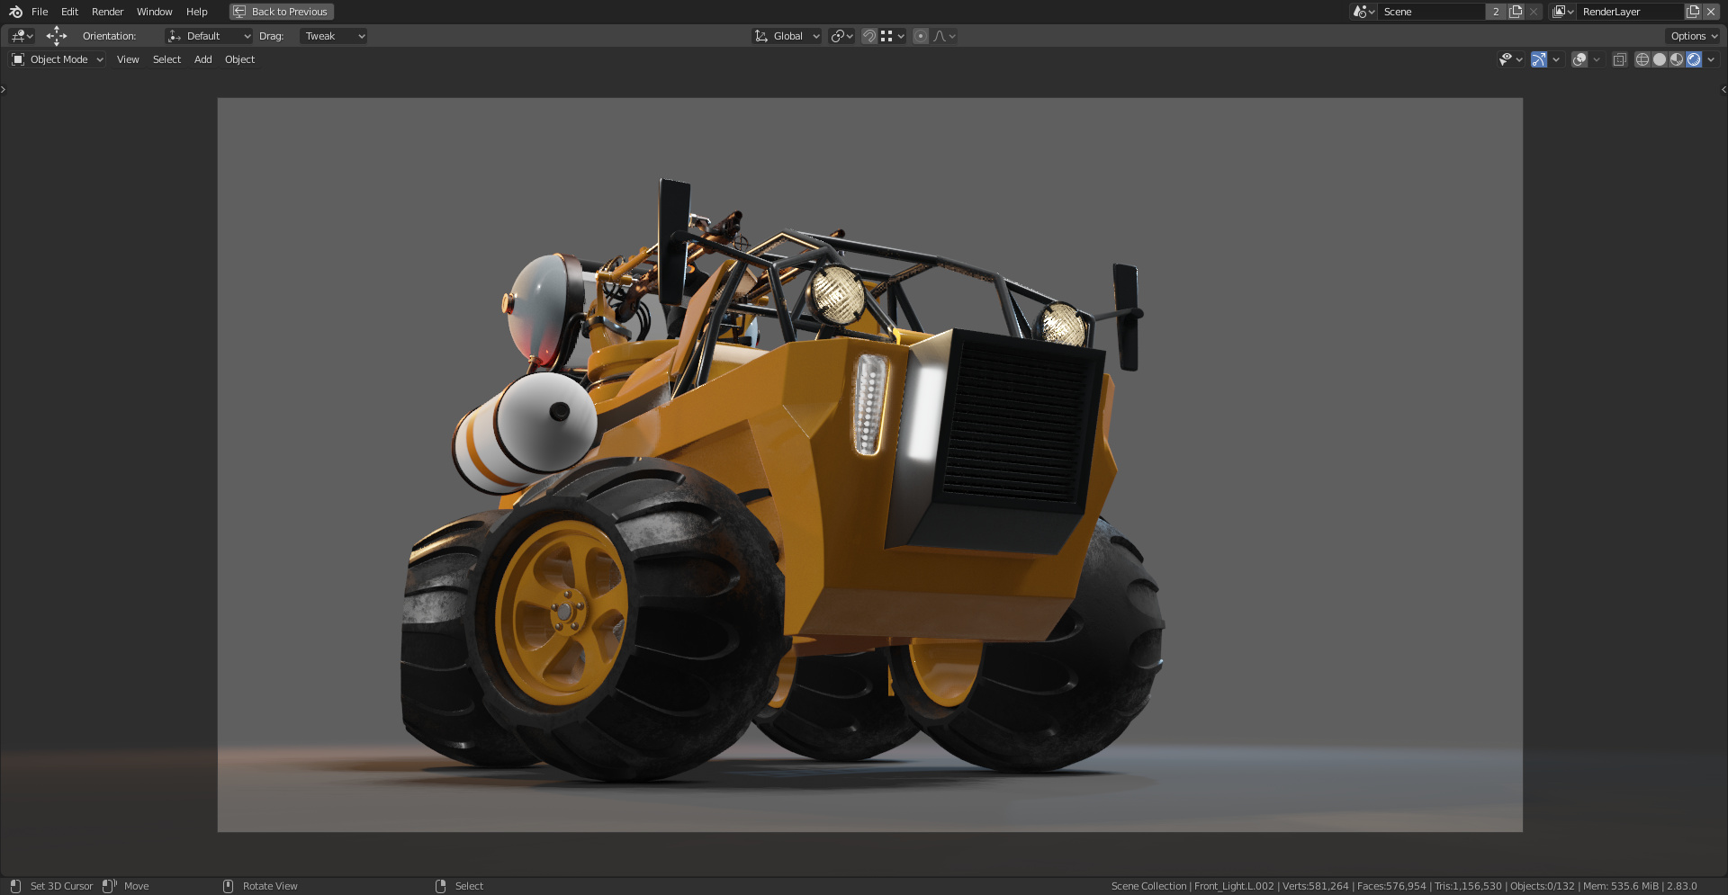Viewport: 1728px width, 895px height.
Task: Toggle proportional editing
Action: coord(920,36)
